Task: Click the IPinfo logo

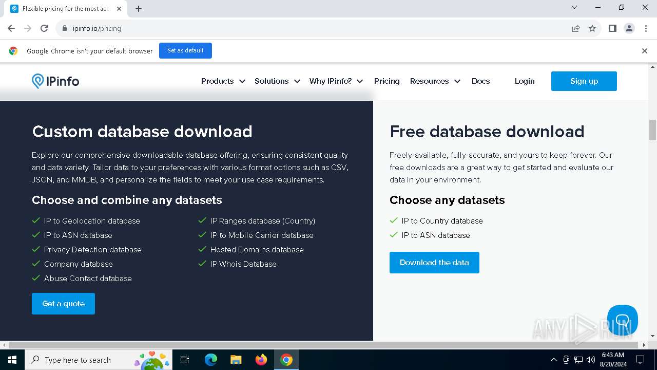Action: click(x=55, y=81)
